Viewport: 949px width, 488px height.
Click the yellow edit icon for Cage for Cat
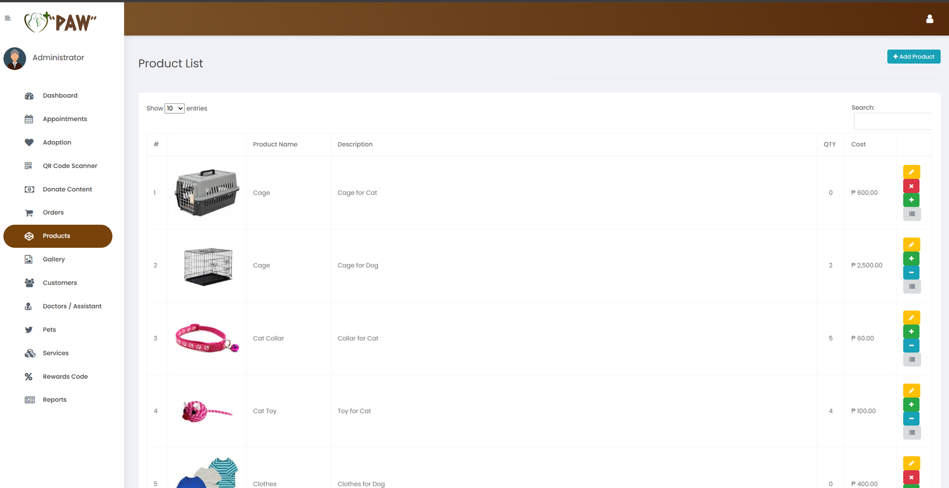coord(911,172)
